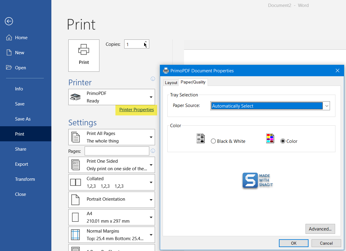Expand the Collated dropdown

(151, 182)
